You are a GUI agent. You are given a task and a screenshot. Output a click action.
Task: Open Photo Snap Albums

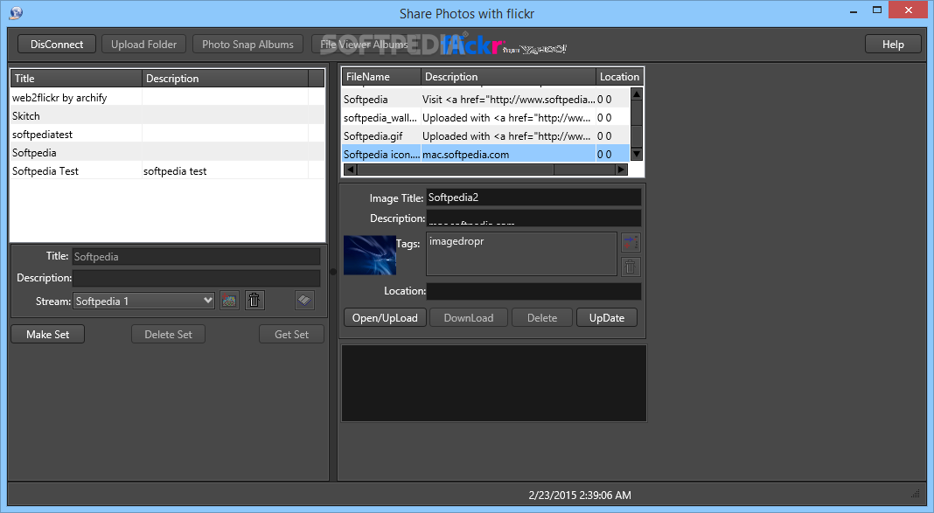pos(247,44)
